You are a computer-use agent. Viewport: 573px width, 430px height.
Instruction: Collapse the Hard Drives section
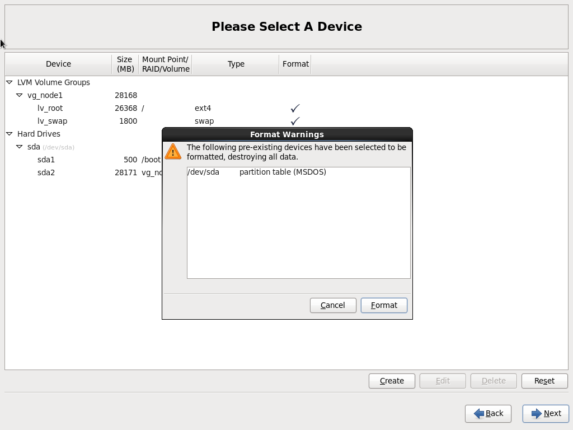click(10, 134)
